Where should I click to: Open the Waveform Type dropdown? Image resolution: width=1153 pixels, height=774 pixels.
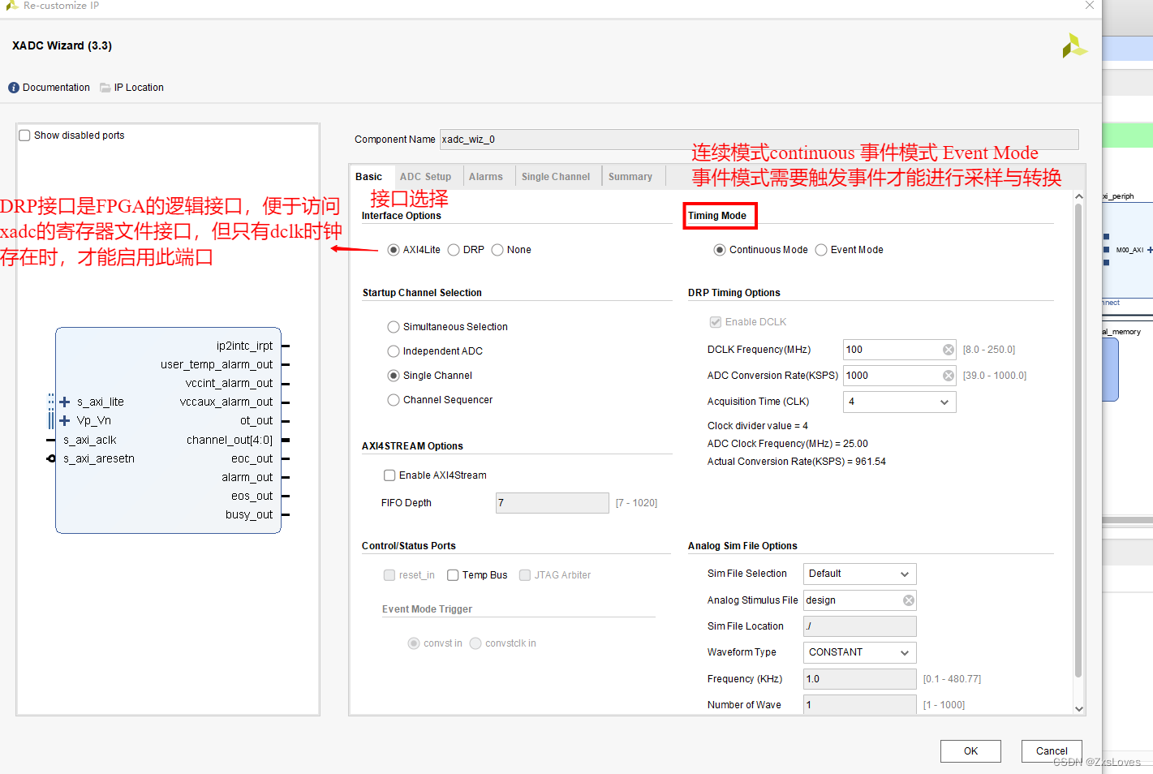(906, 652)
